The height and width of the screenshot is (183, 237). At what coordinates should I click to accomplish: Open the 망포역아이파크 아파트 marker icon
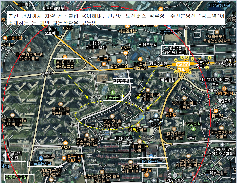[184, 98]
